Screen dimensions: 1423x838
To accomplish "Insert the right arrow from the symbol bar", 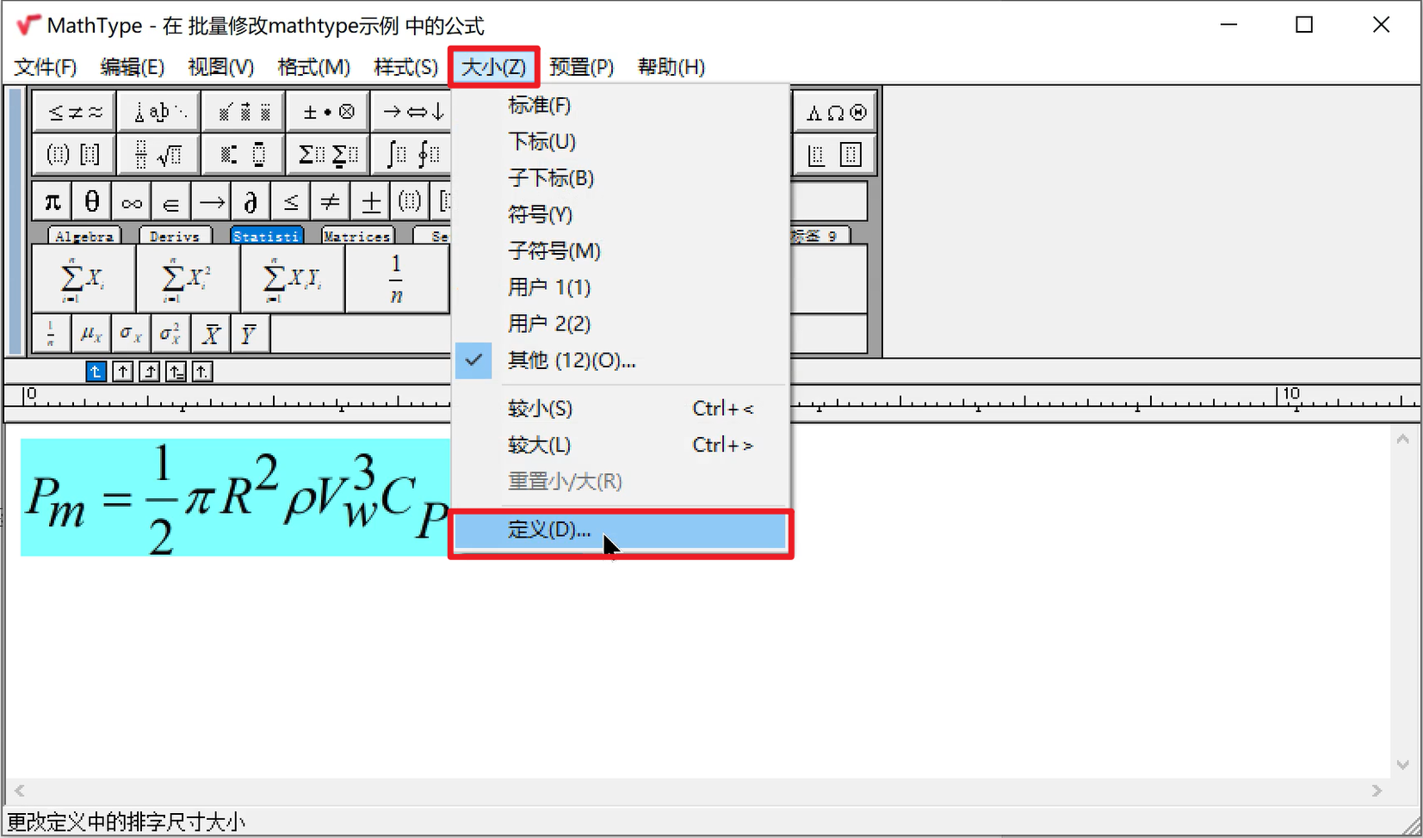I will pyautogui.click(x=211, y=202).
